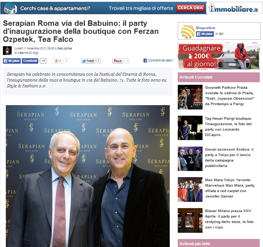Click the immobiliare.it house logo

tap(233, 8)
